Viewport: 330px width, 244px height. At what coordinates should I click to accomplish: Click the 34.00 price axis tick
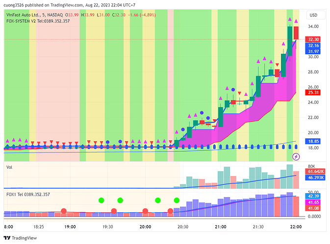tap(313, 26)
